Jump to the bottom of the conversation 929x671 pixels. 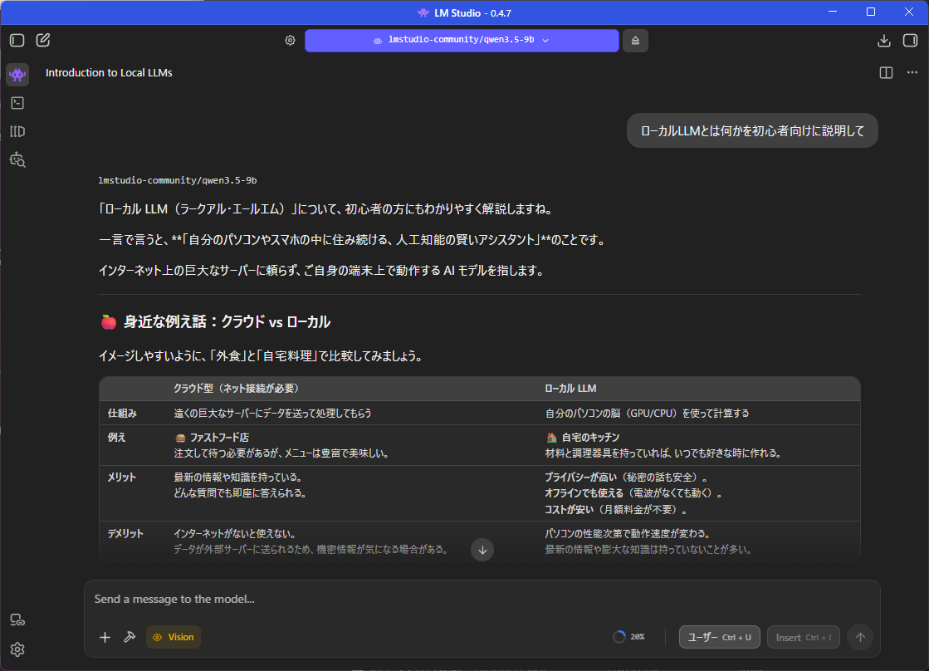(x=482, y=550)
